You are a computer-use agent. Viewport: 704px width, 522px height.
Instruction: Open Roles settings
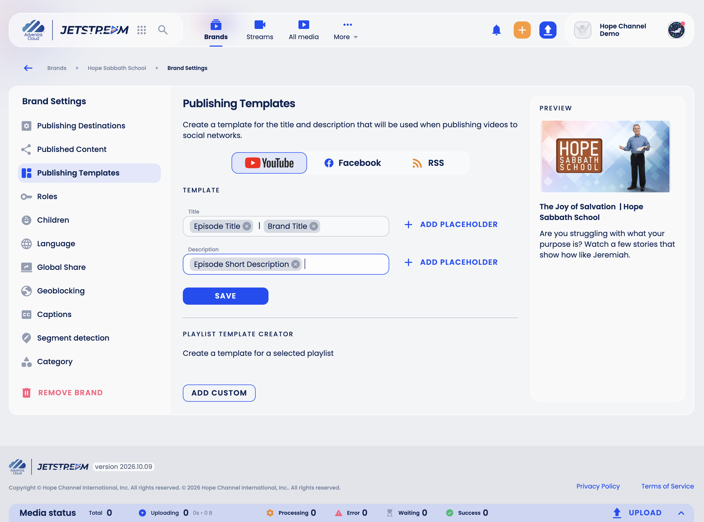[x=89, y=196]
